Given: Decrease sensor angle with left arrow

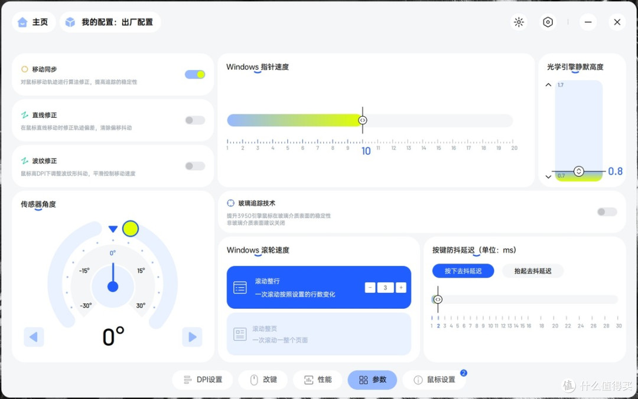Looking at the screenshot, I should click(x=34, y=337).
